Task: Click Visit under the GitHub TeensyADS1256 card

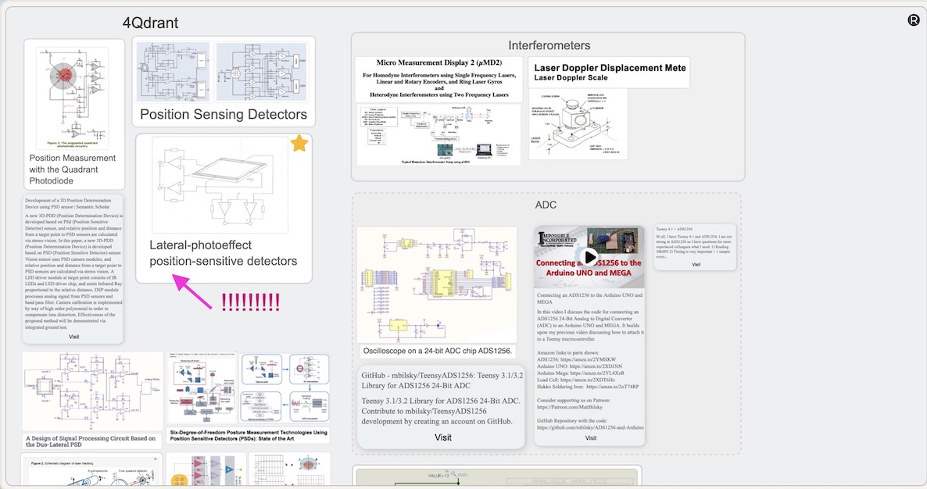Action: pyautogui.click(x=442, y=438)
